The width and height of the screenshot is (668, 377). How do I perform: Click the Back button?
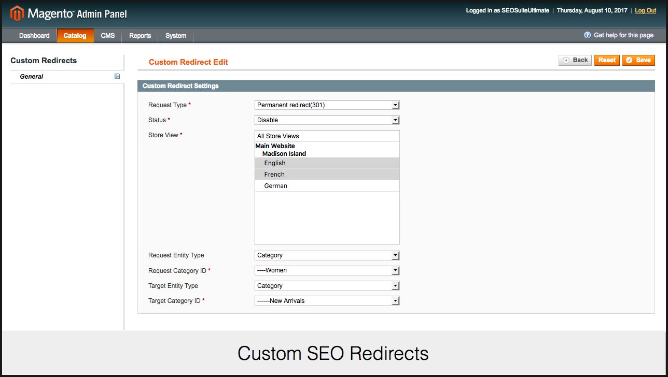575,60
